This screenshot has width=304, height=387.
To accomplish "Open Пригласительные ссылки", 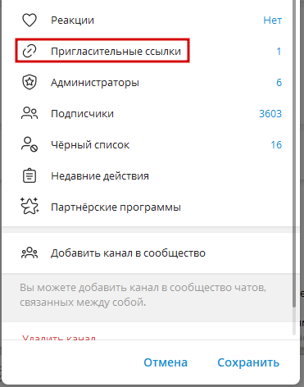I will (147, 51).
